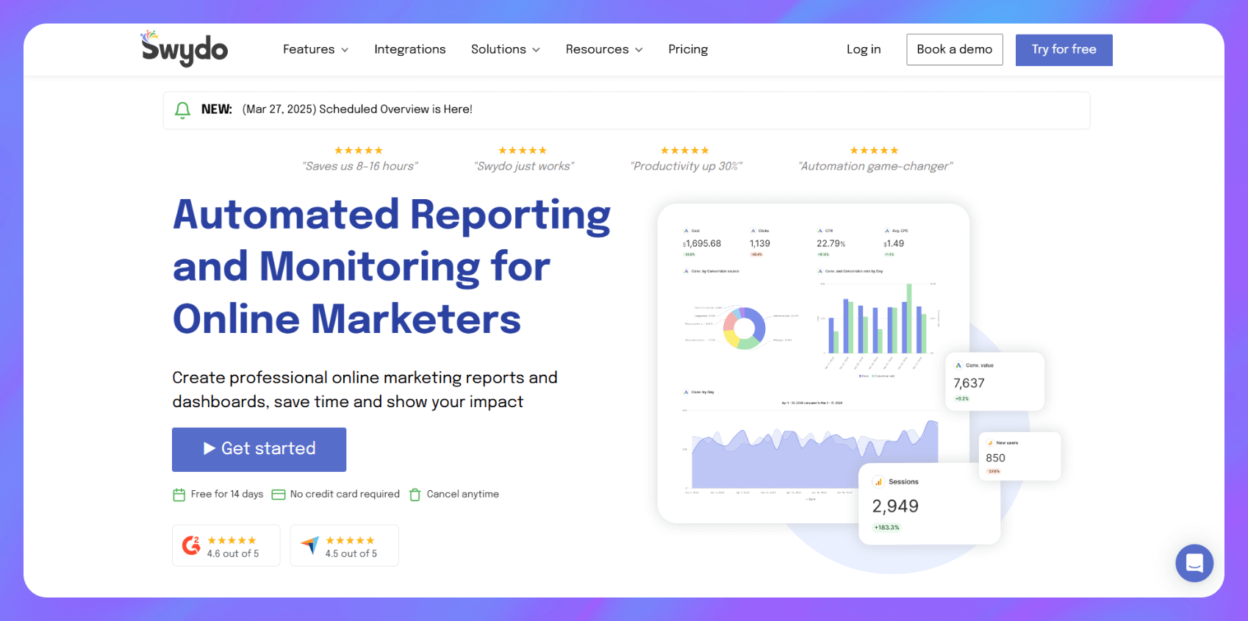1248x621 pixels.
Task: Click the donut chart in dashboard preview
Action: click(x=744, y=328)
